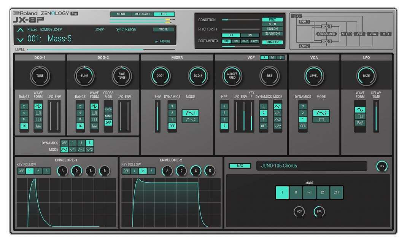This screenshot has width=407, height=242.
Task: Adjust the LFO DELAY TIME slider
Action: tap(376, 116)
